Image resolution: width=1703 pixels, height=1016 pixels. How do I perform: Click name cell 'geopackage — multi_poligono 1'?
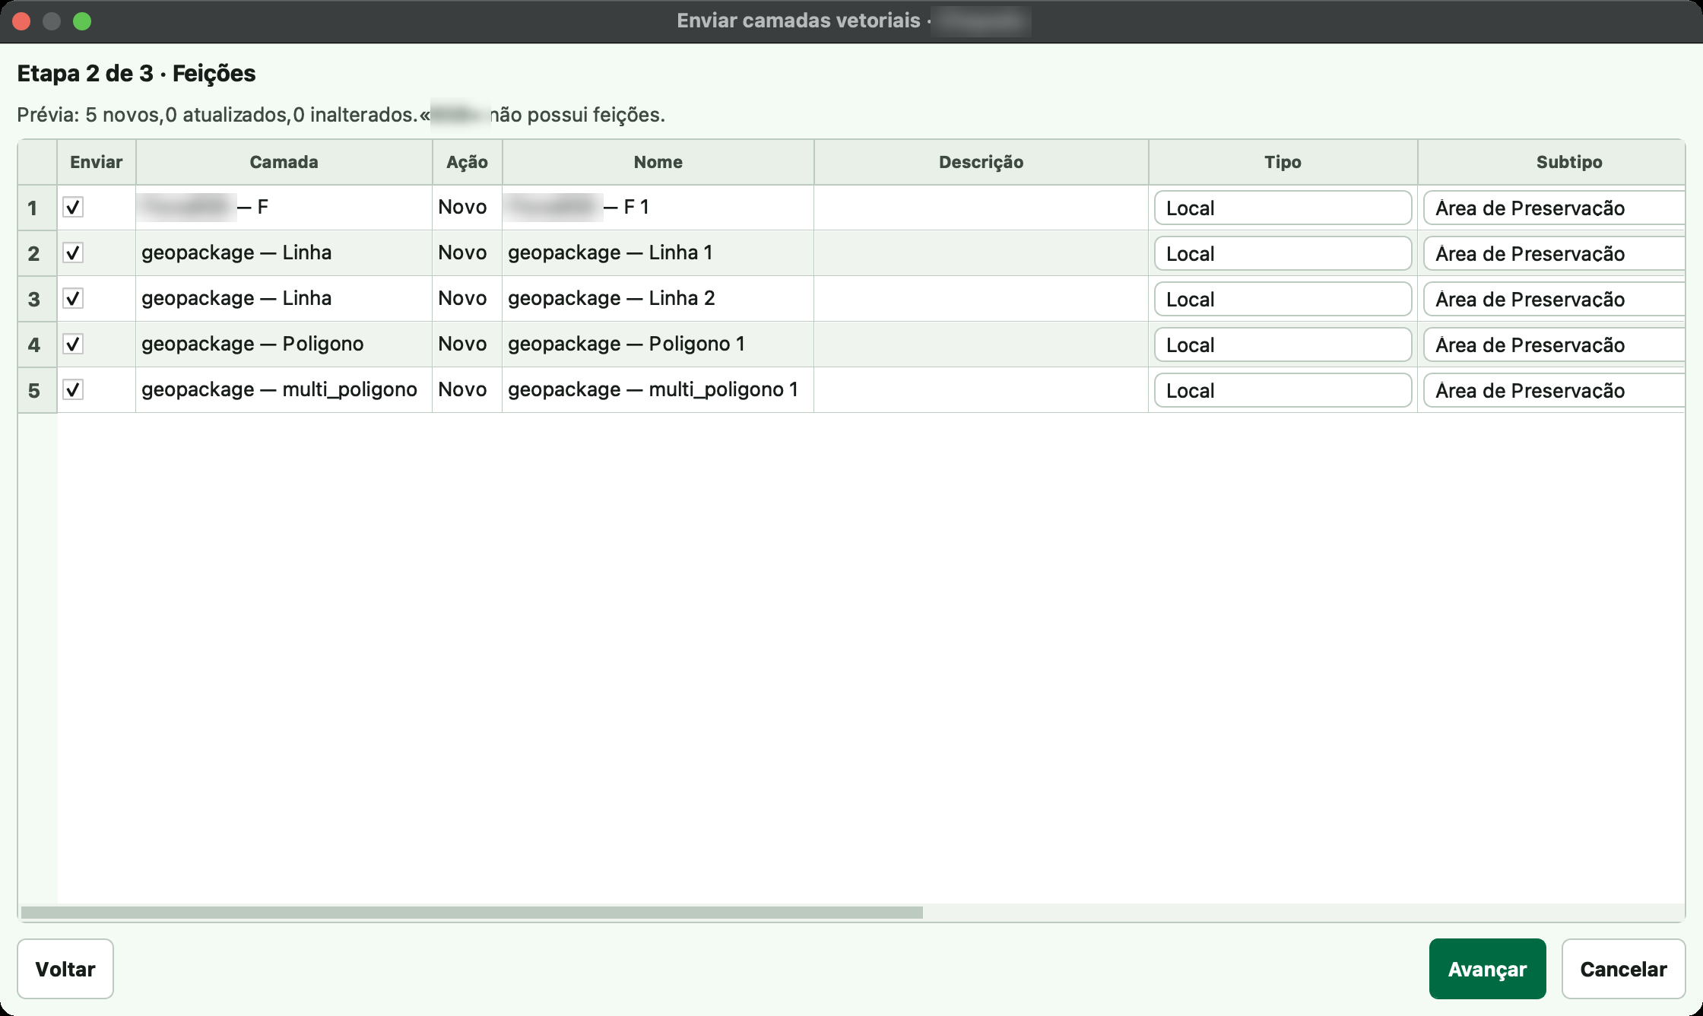658,389
